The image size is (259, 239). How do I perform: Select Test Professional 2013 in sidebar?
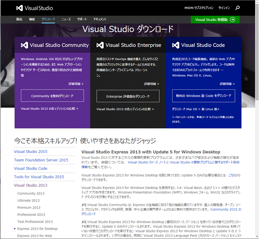click(x=35, y=221)
